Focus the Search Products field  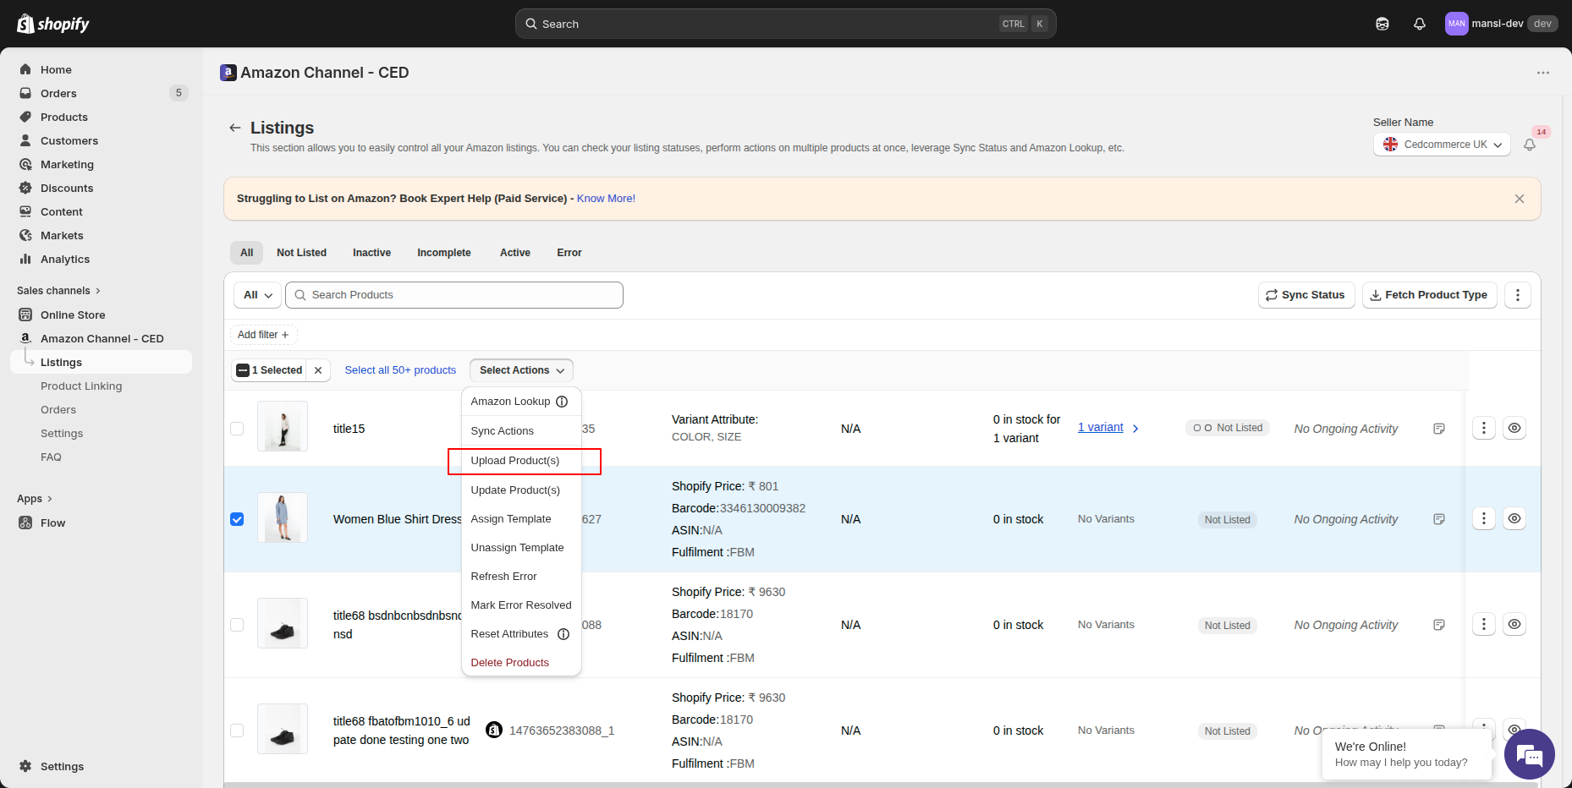[x=454, y=295]
